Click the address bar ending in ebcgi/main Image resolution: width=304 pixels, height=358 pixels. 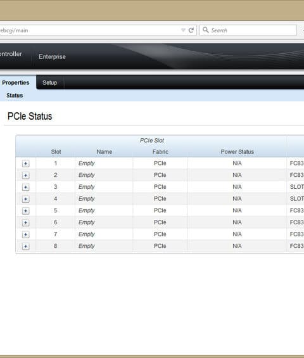[x=98, y=30]
